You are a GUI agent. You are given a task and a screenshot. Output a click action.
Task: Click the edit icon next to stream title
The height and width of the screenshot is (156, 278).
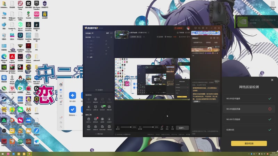click(x=149, y=33)
